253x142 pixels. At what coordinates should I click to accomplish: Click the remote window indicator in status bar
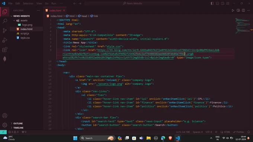[x=3, y=132]
